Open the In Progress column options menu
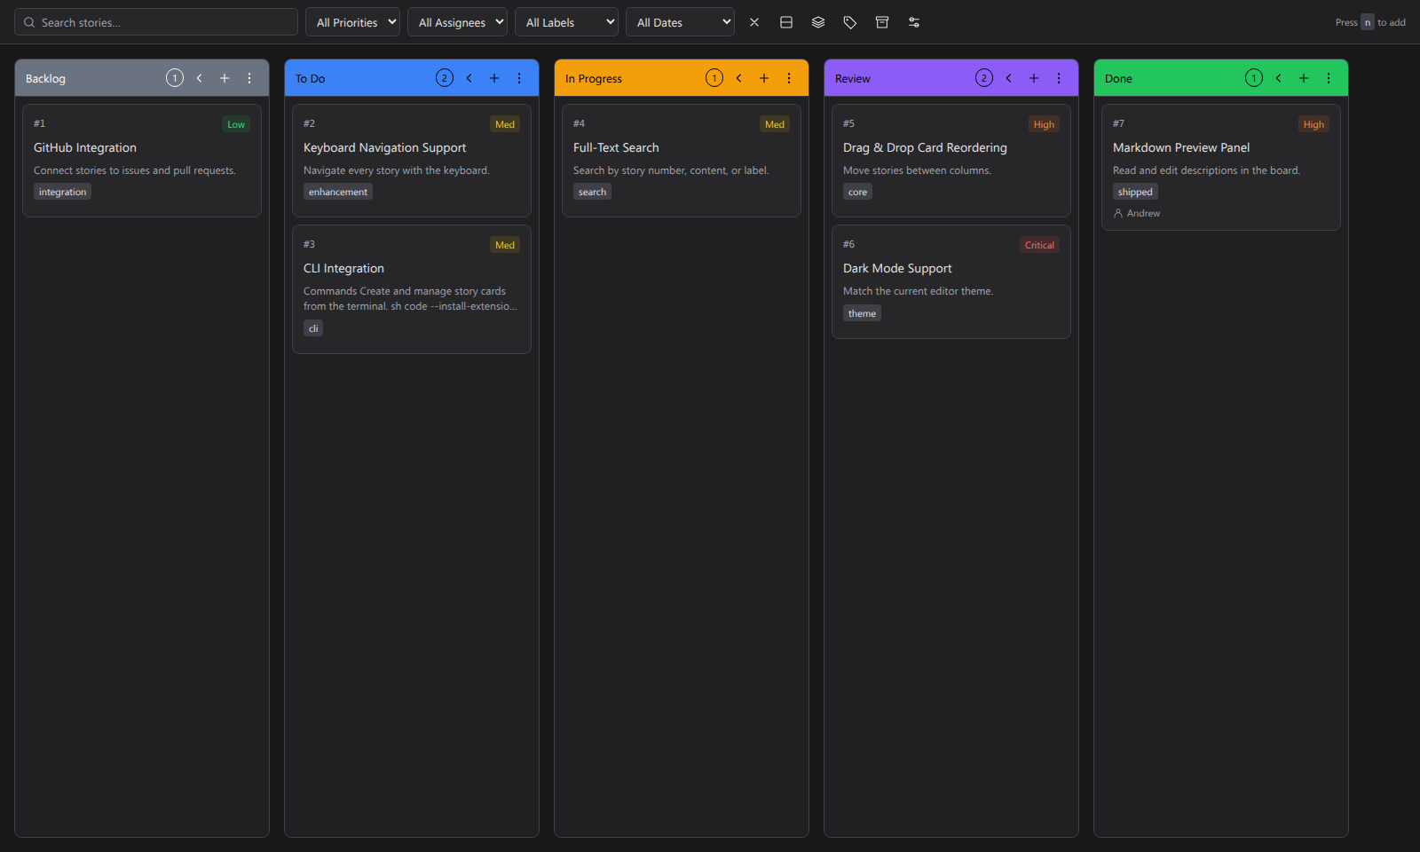Viewport: 1420px width, 852px height. [789, 78]
